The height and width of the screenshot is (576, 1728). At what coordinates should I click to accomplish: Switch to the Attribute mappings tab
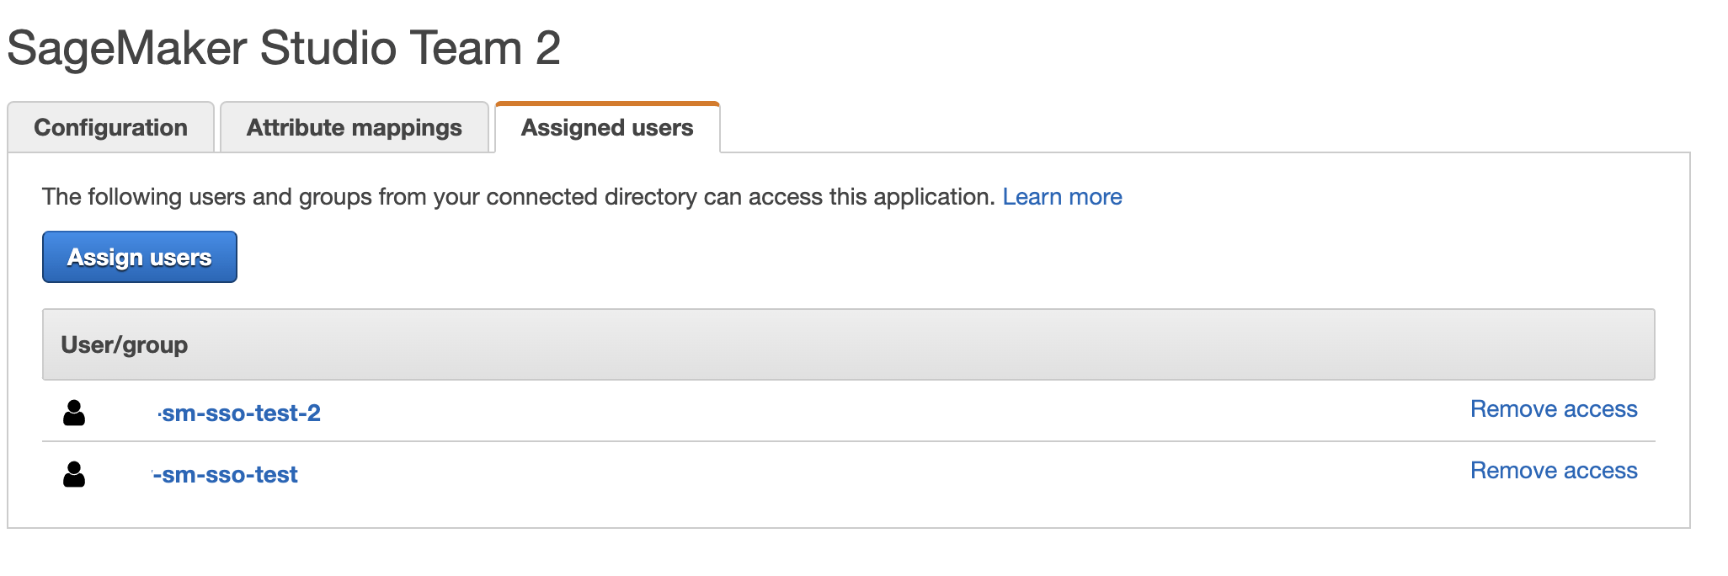tap(354, 128)
